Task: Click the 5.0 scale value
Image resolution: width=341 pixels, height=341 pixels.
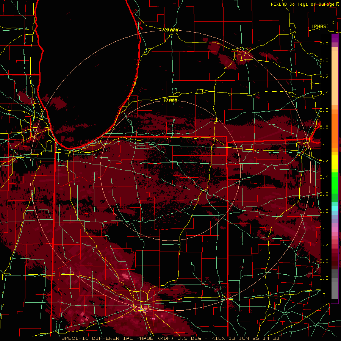Action: click(324, 144)
